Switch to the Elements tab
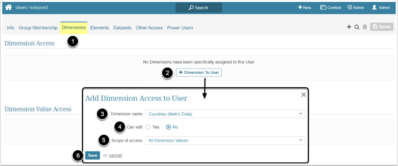The image size is (398, 166). point(99,28)
